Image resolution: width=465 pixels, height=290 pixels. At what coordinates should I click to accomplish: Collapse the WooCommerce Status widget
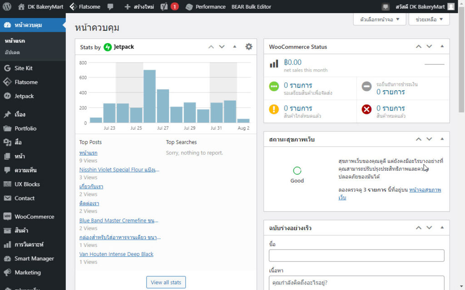(x=442, y=47)
